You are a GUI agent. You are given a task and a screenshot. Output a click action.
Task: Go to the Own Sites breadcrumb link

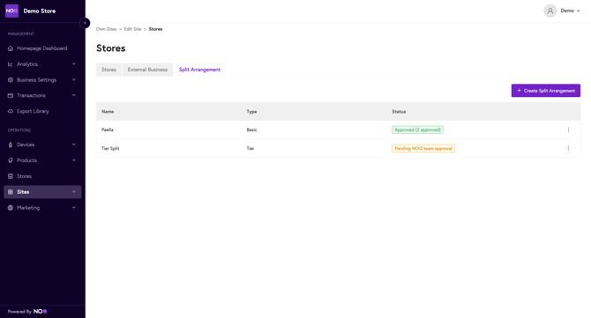pos(106,29)
